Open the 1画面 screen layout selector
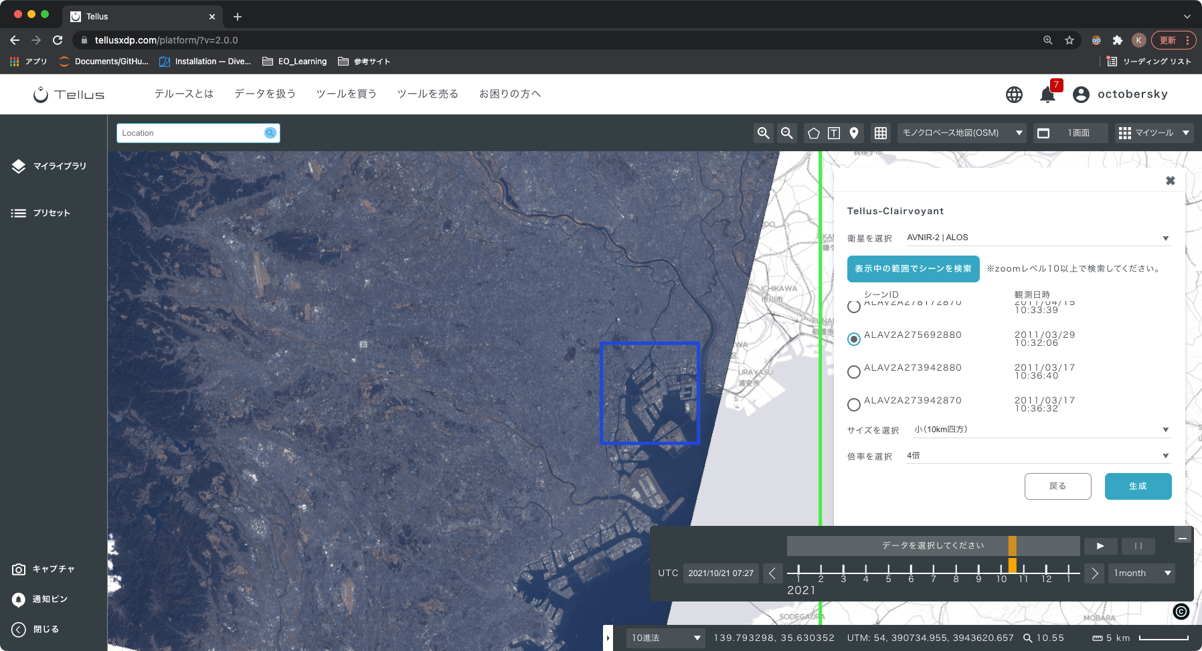The image size is (1202, 651). (1070, 133)
